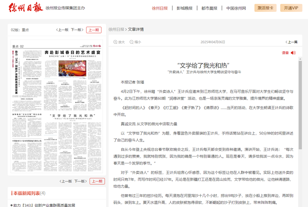Viewport: 308px width, 207px height.
Task: Click 徐州日报 in the breadcrumb
Action: [116, 29]
